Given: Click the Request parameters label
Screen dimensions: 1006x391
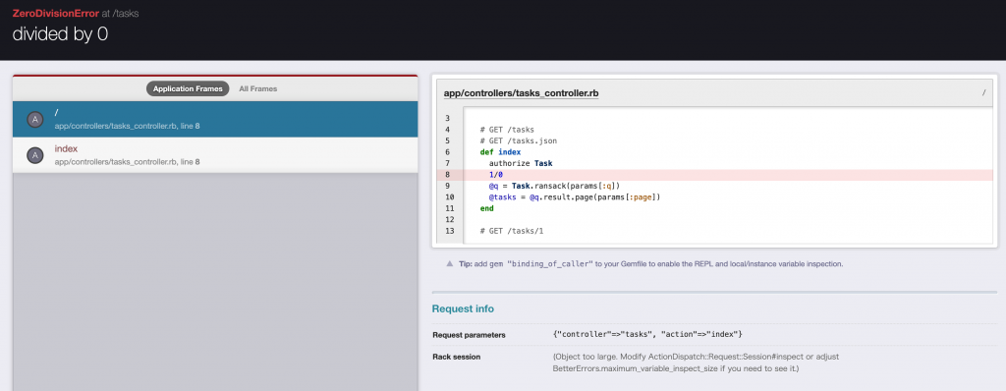Looking at the screenshot, I should coord(469,335).
